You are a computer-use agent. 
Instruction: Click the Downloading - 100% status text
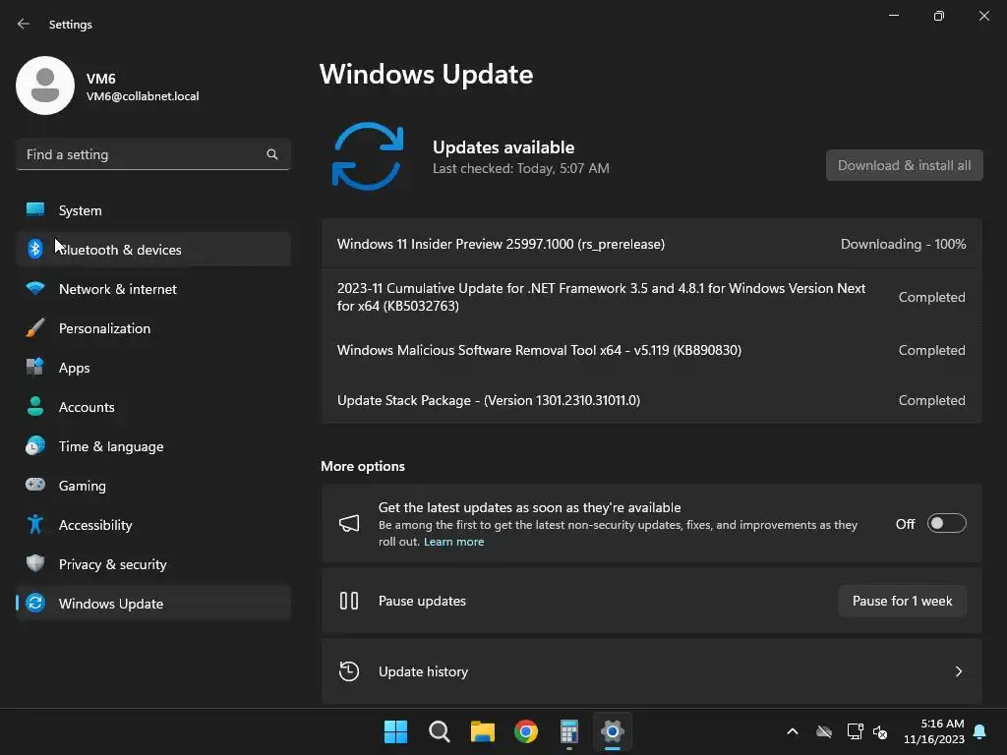903,244
